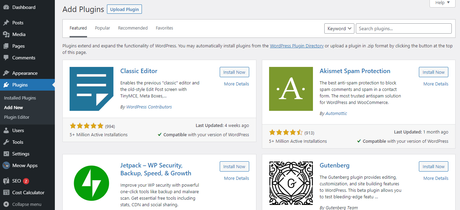Click the Dashboard gauge icon in sidebar
This screenshot has height=210, width=460.
pos(6,7)
